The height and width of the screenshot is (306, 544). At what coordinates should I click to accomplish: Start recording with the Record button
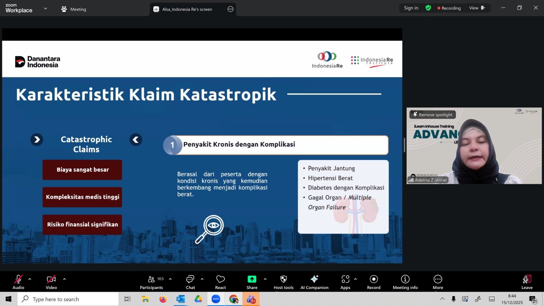pyautogui.click(x=374, y=282)
